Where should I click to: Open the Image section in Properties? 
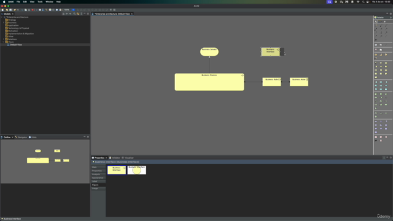98,188
